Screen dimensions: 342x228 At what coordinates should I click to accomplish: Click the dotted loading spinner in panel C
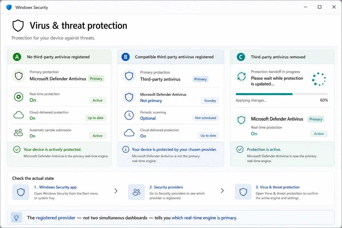(319, 79)
